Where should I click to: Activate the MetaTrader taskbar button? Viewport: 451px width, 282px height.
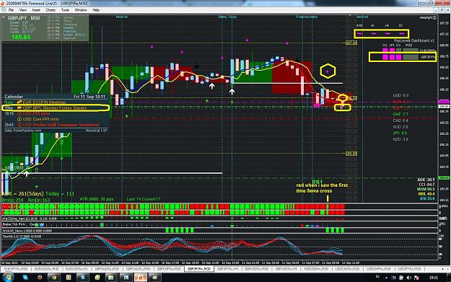141,278
